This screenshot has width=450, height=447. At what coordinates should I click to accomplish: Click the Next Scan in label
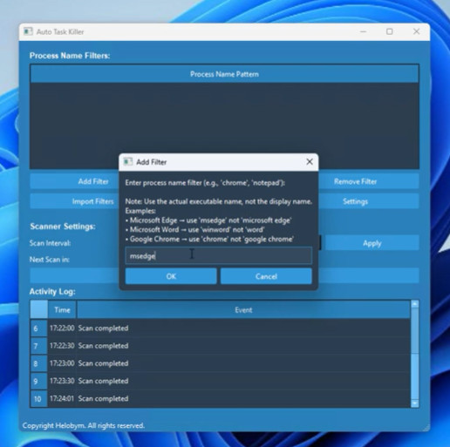click(50, 260)
